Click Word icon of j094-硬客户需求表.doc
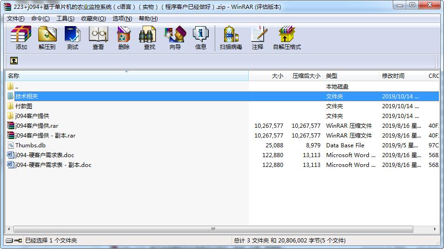The height and width of the screenshot is (249, 444). tap(11, 155)
